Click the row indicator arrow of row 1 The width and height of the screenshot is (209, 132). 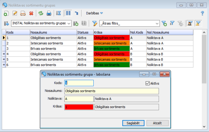click(4, 38)
